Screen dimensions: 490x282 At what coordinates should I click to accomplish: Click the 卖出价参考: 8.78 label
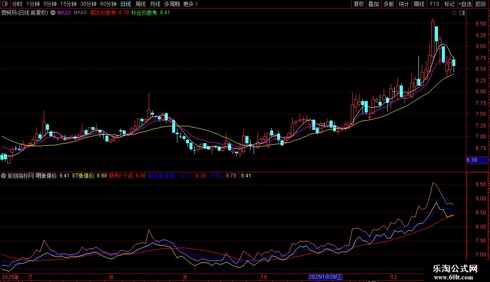[x=109, y=13]
